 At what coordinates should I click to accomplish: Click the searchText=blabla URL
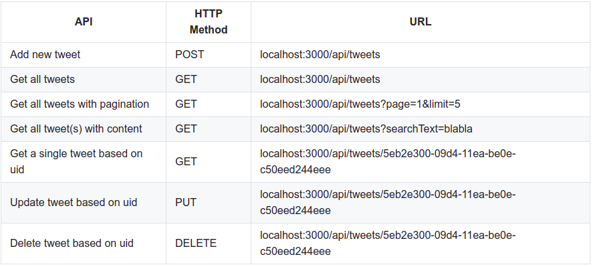(366, 129)
